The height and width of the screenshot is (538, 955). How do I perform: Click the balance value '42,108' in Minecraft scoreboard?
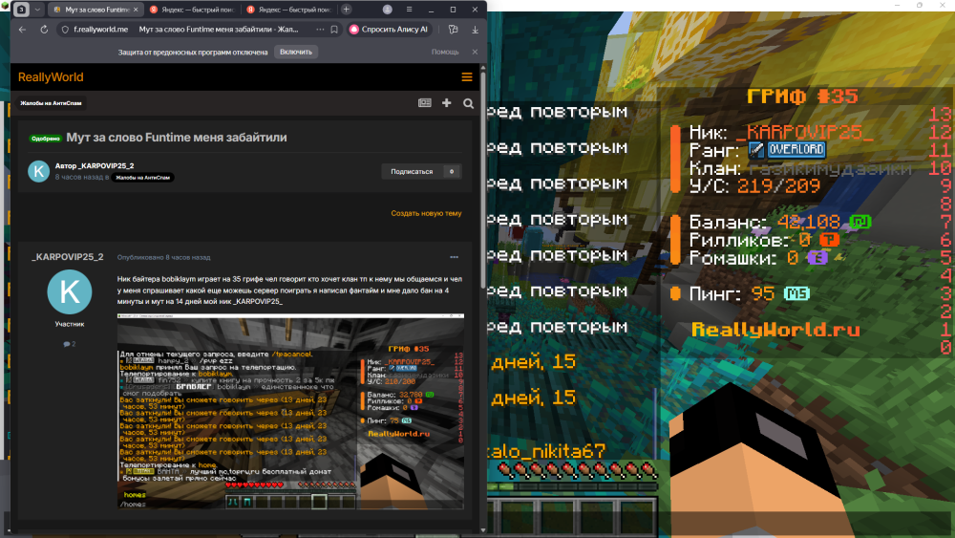[809, 222]
